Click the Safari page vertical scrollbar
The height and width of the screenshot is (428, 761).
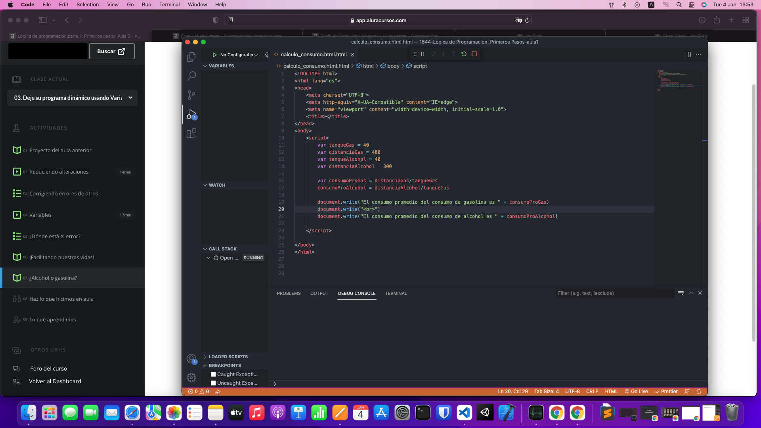point(754,213)
